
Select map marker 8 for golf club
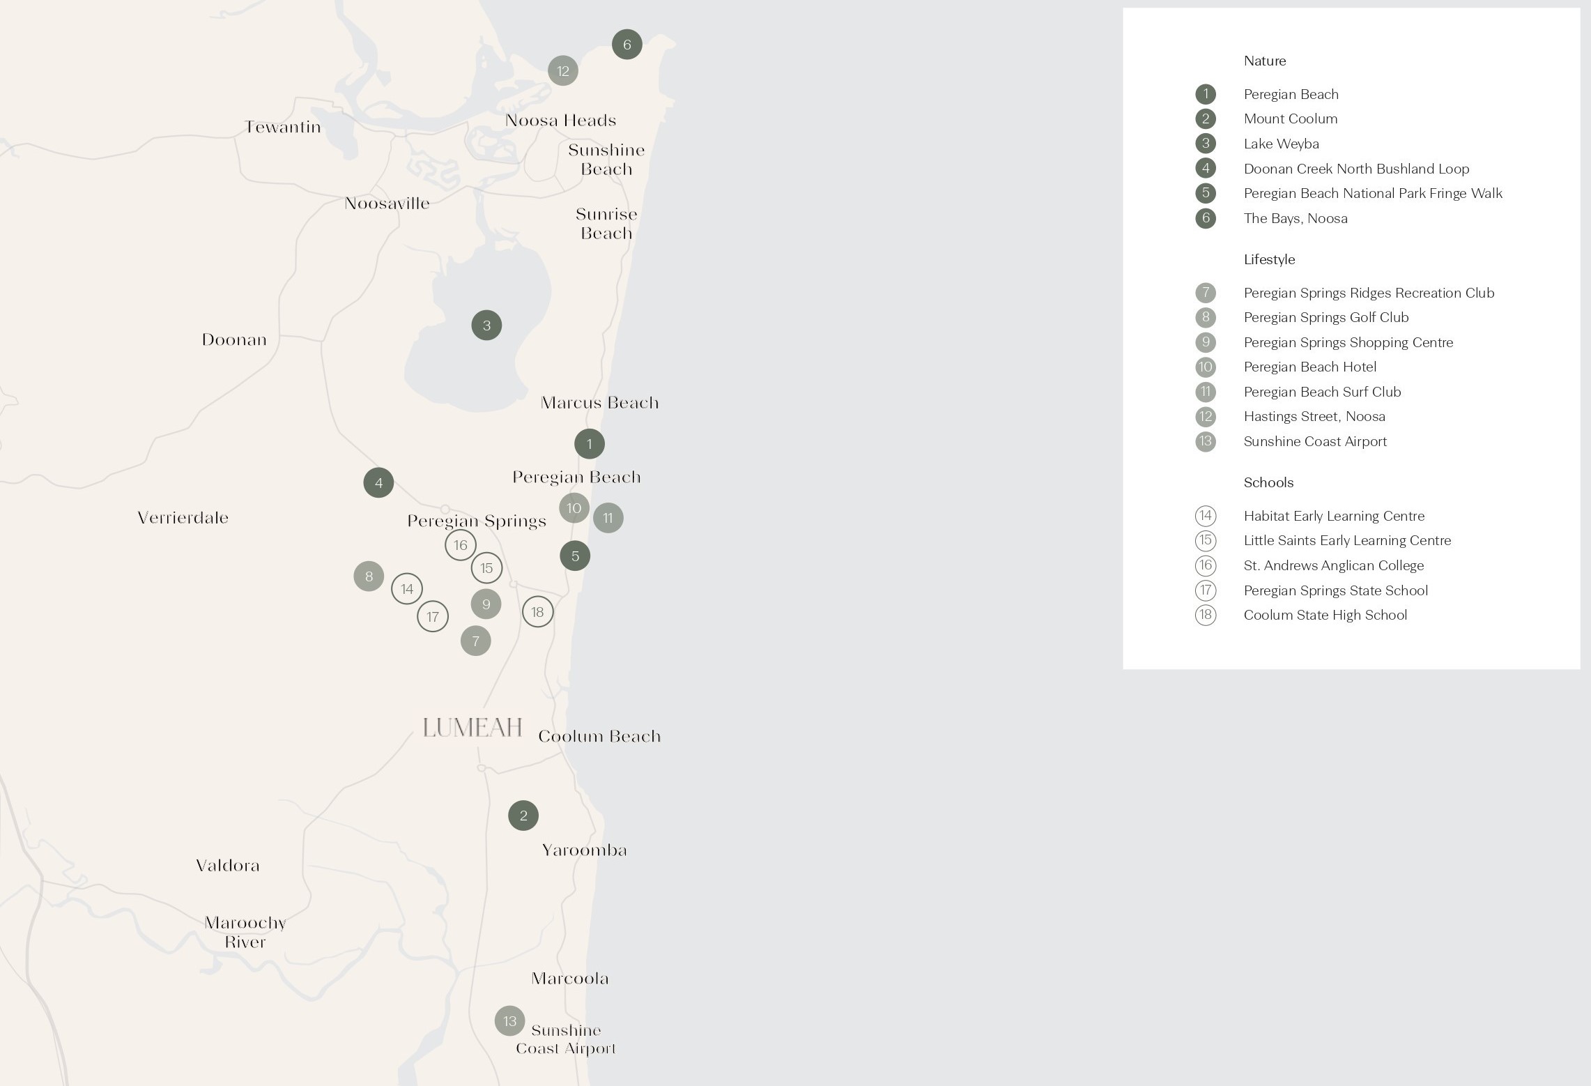tap(369, 576)
